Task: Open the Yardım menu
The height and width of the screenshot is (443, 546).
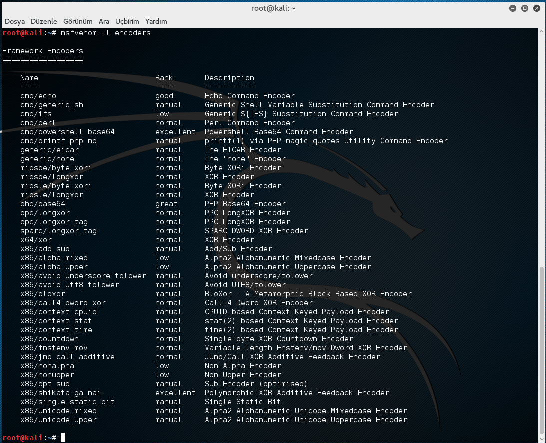Action: pos(156,21)
